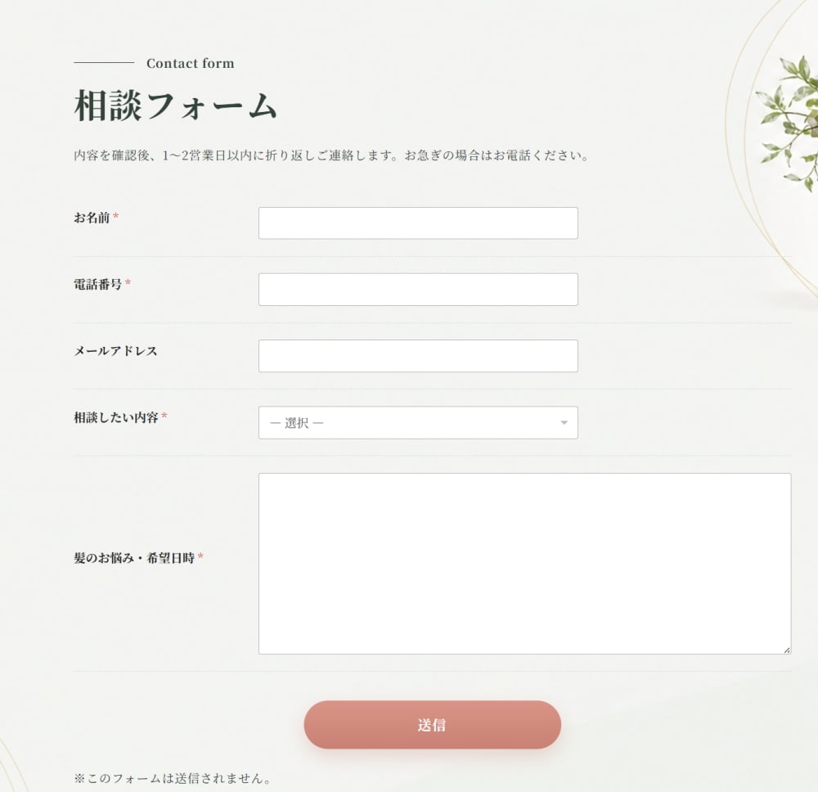
Task: Submit the form with 送信 button
Action: [433, 725]
